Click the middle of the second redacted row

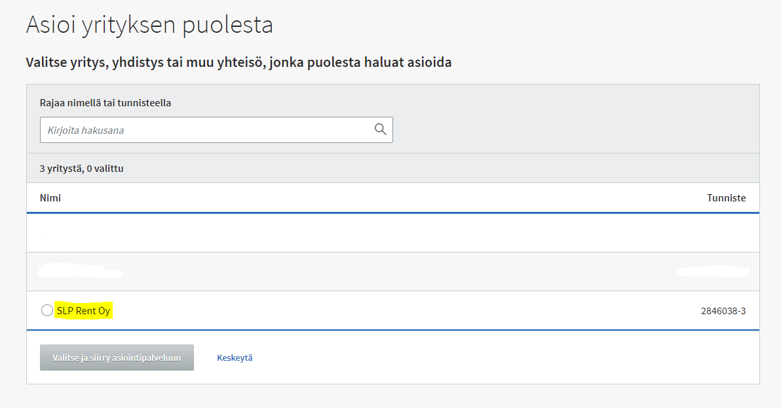tap(393, 272)
